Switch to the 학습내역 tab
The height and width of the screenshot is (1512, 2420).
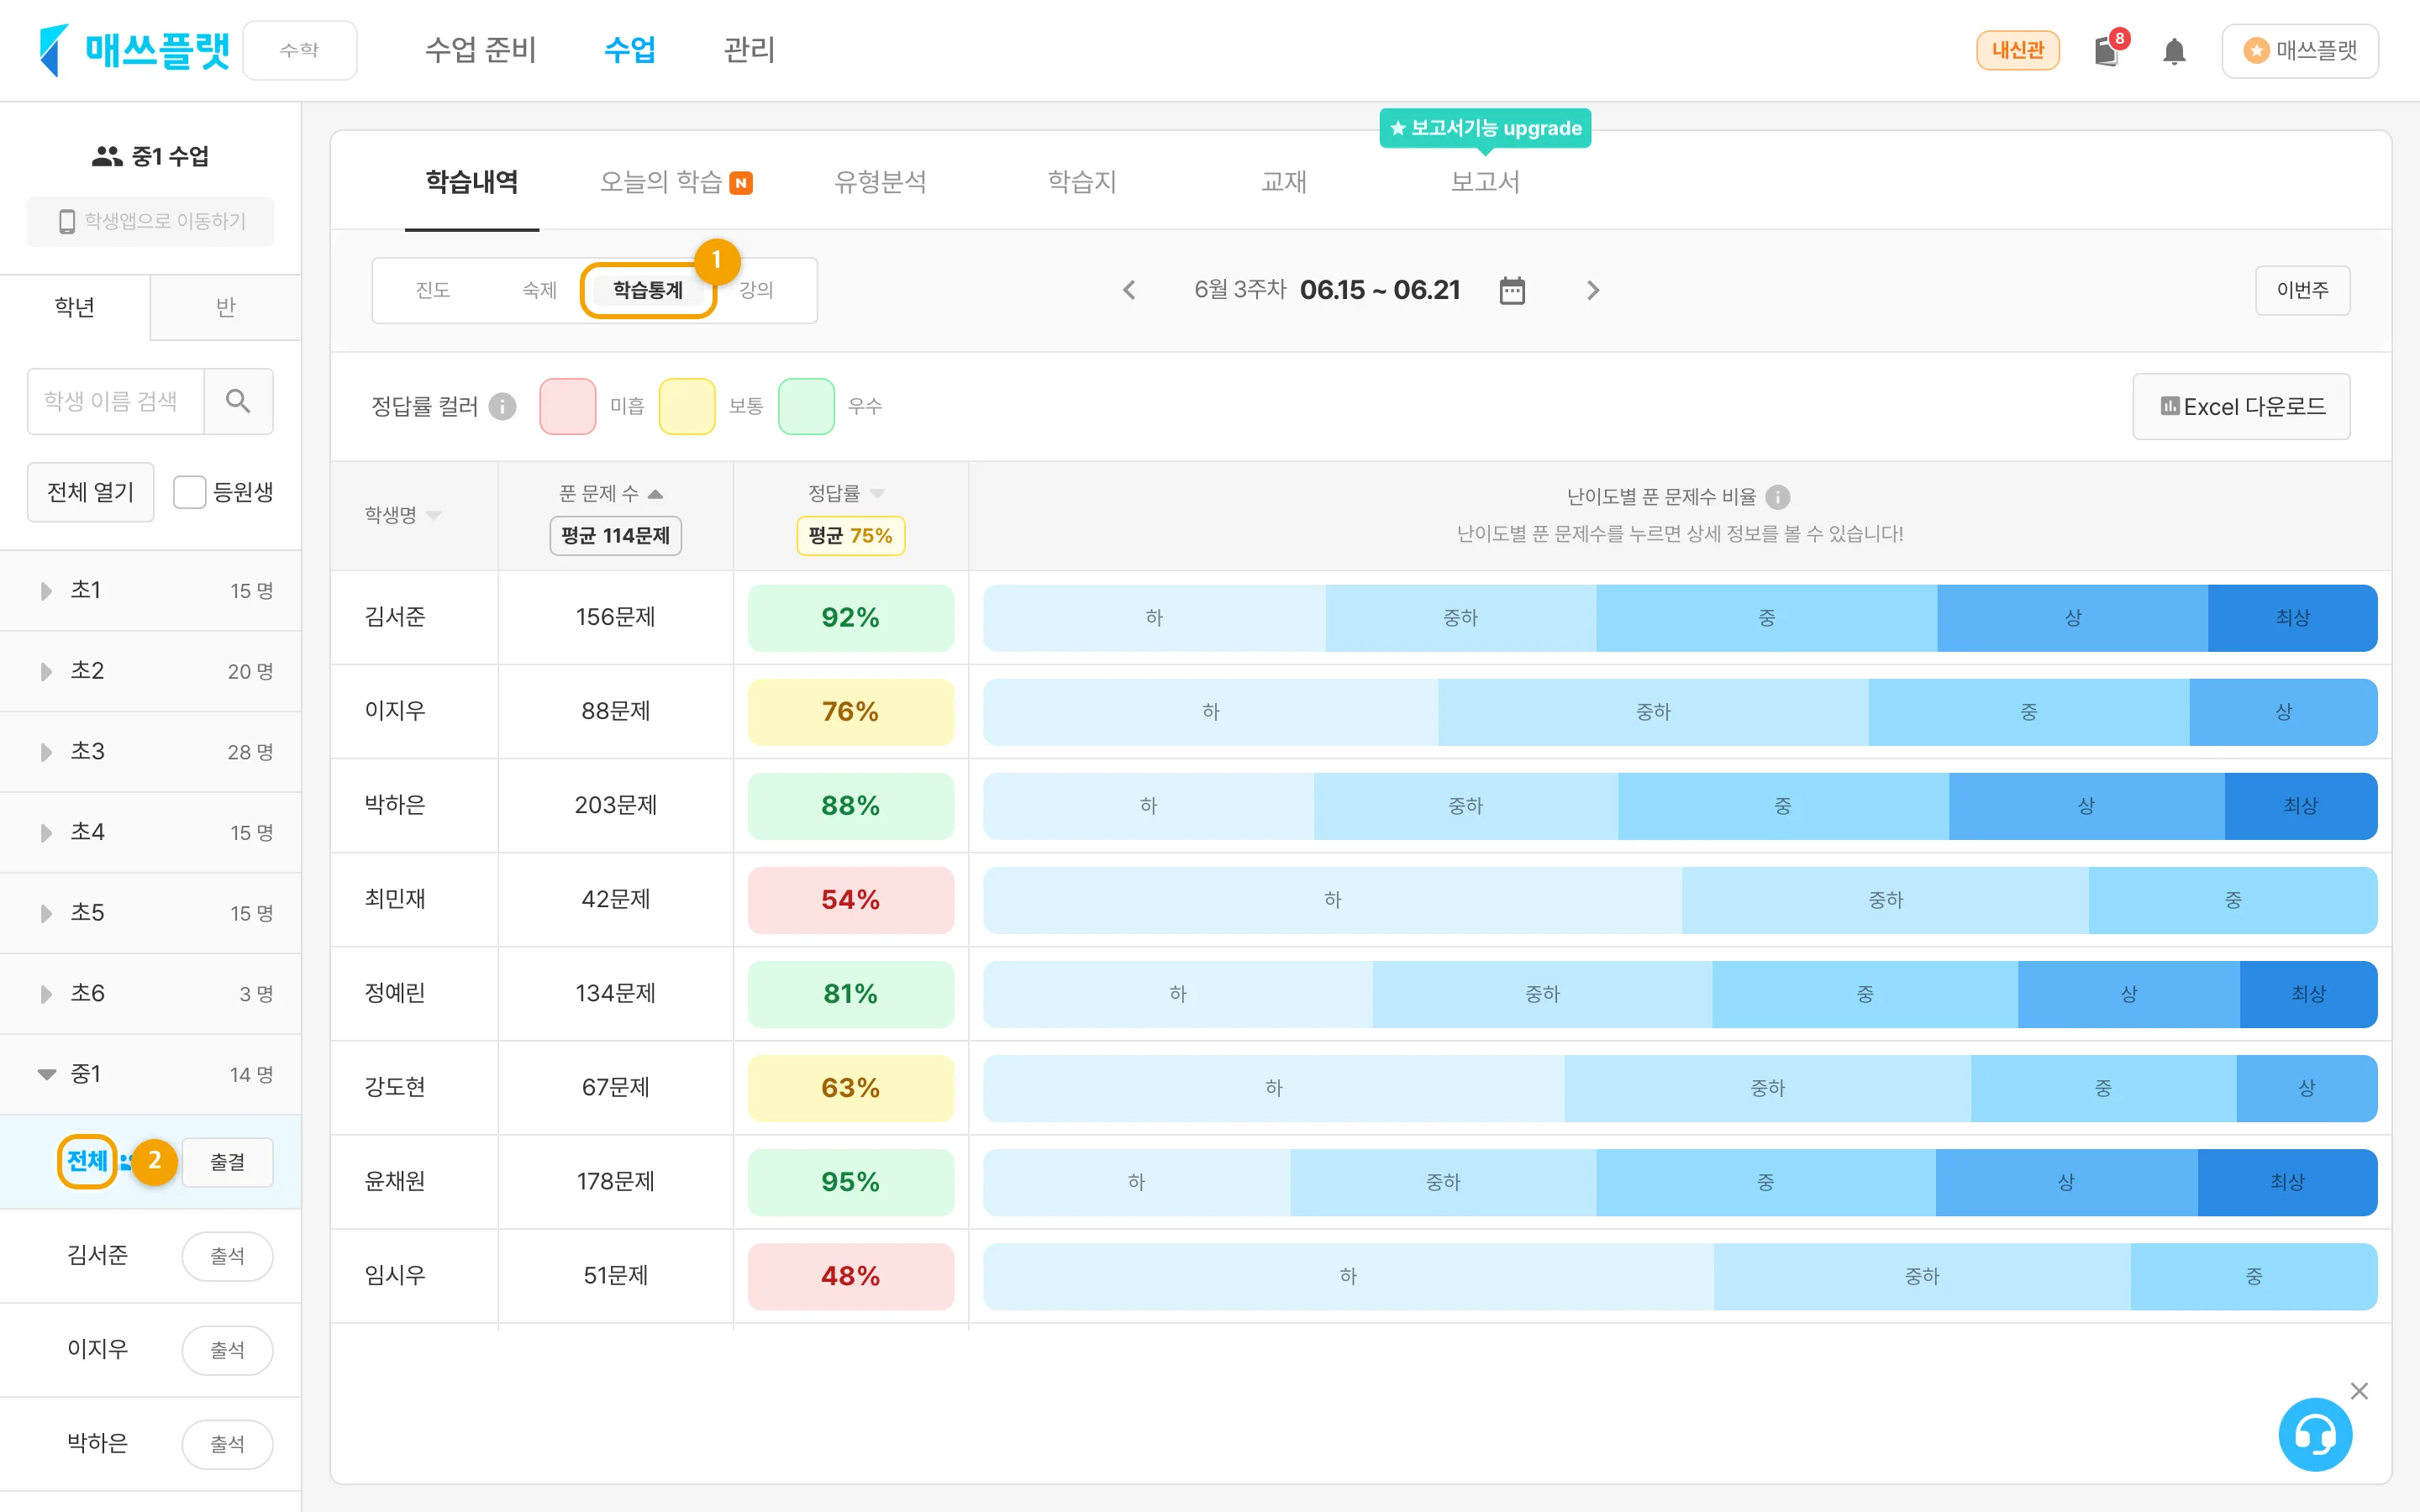pos(472,182)
